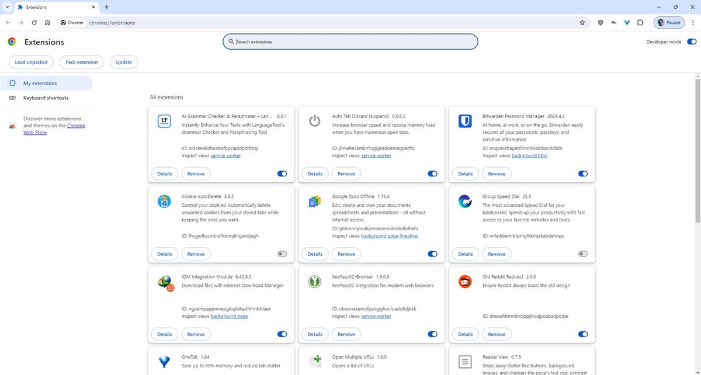Click the Auto Tab Discard power icon
701x375 pixels.
314,120
